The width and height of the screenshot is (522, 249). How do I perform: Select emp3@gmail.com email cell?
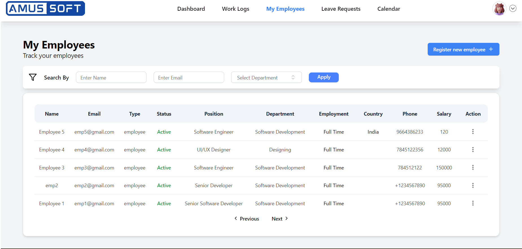coord(94,168)
